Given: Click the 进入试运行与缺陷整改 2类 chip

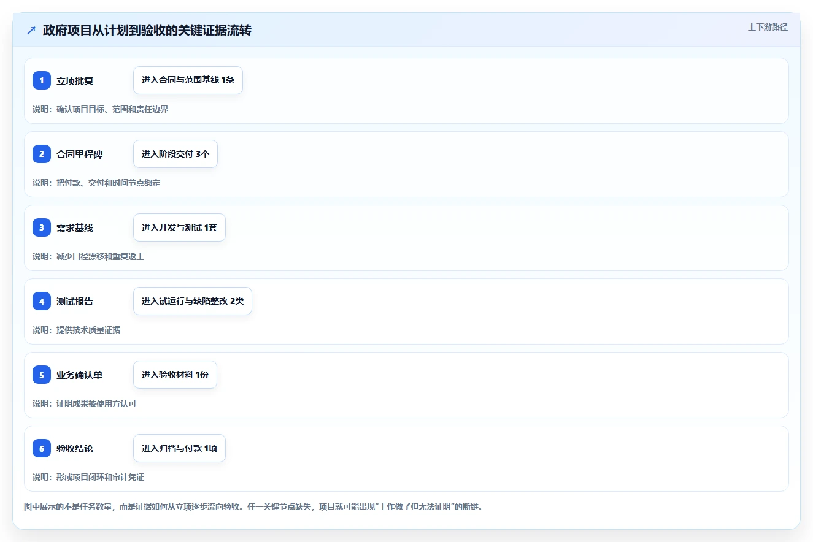Looking at the screenshot, I should pos(193,301).
